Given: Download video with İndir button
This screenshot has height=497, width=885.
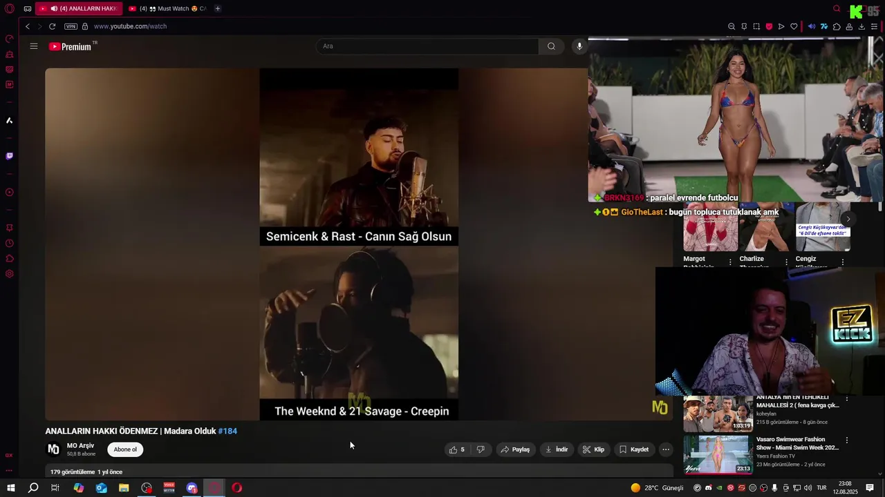Looking at the screenshot, I should 557,449.
